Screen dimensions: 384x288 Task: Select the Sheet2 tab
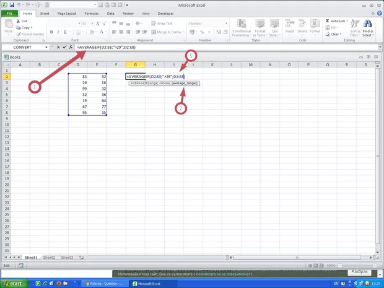pyautogui.click(x=49, y=258)
